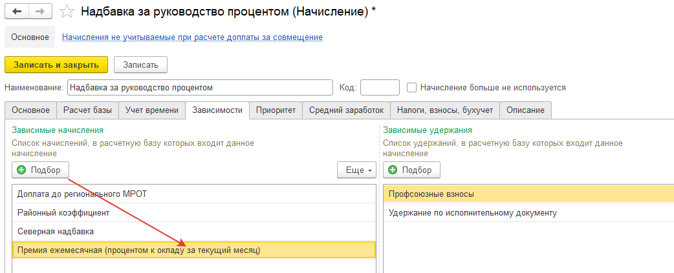Click into the Код input field
This screenshot has height=273, width=674.
(380, 87)
